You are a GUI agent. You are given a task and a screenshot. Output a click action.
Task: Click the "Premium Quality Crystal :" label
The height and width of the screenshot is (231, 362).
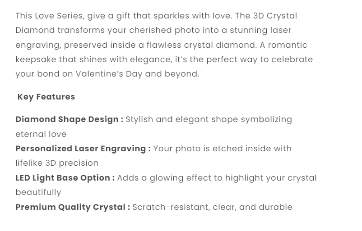point(73,207)
